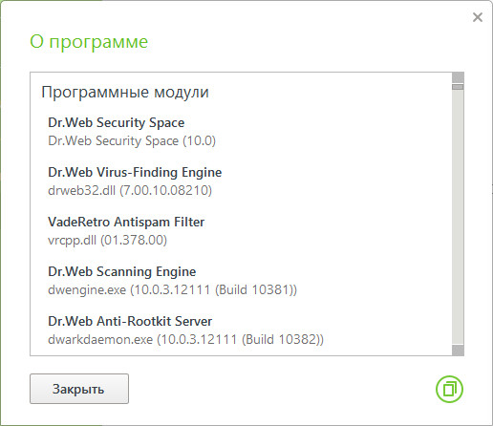
Task: Click the vrcpp.dll (01.378.00) version text
Action: pyautogui.click(x=107, y=240)
